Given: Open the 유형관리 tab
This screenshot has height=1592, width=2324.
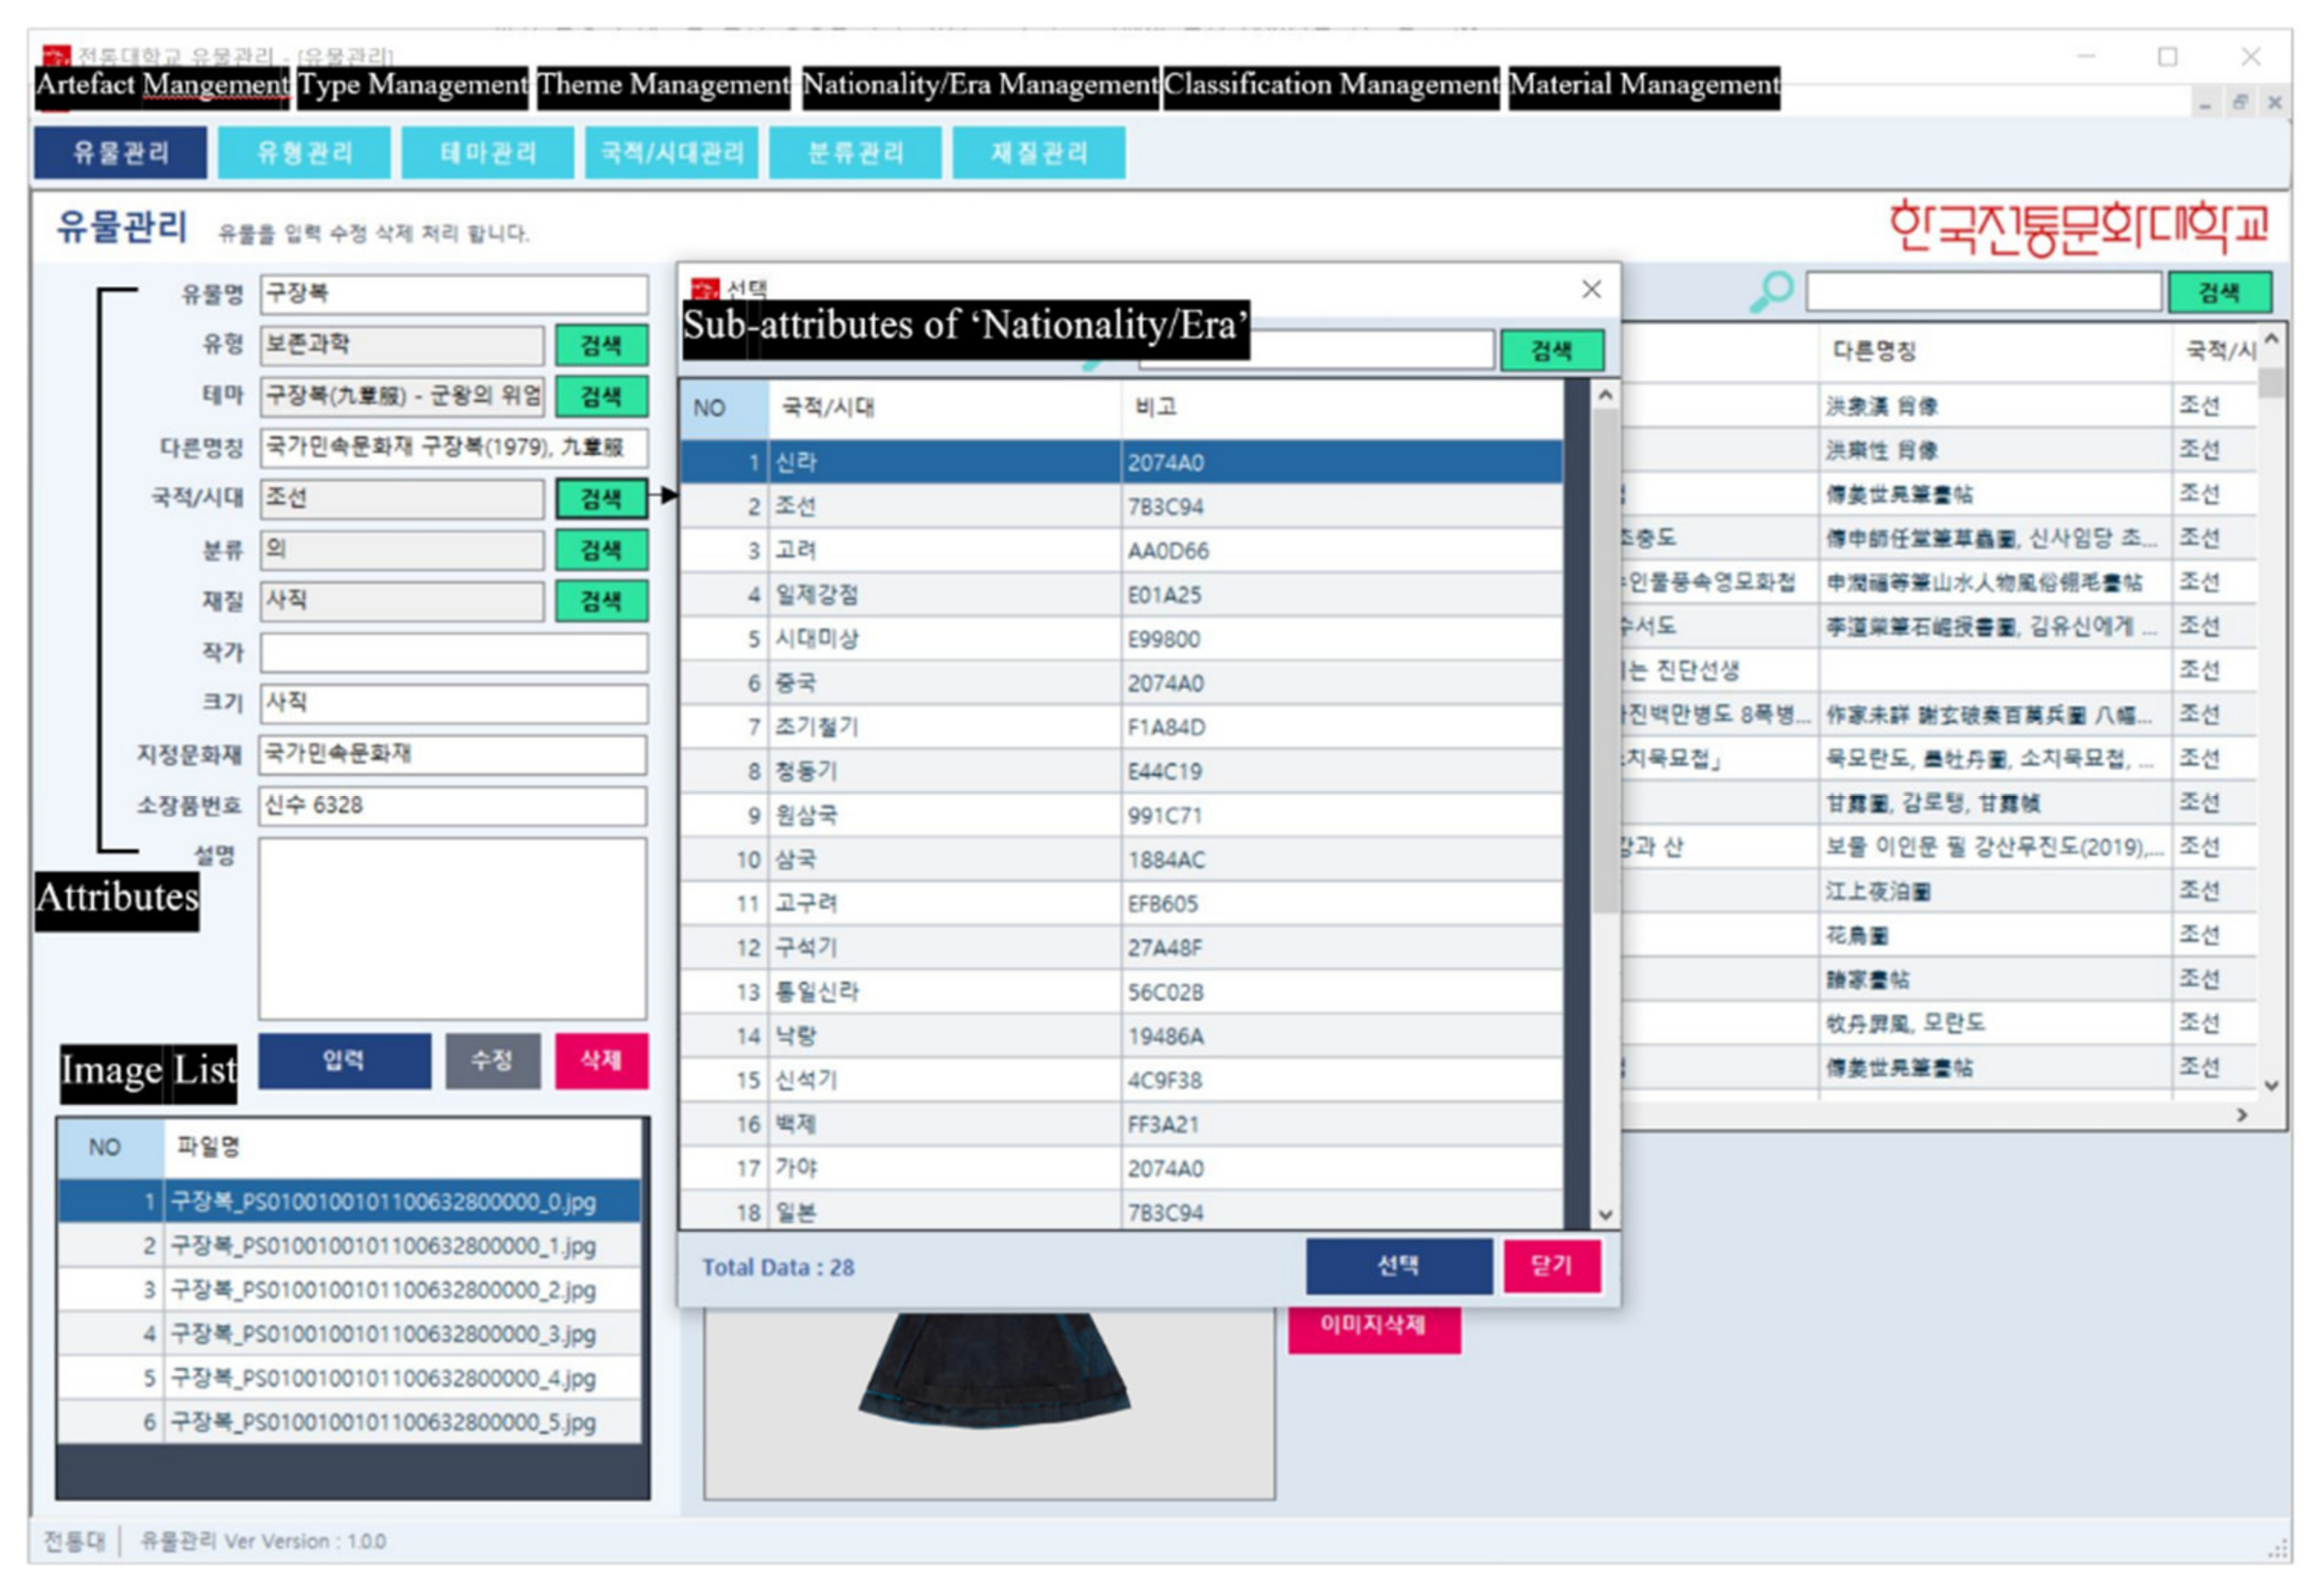Looking at the screenshot, I should [304, 153].
